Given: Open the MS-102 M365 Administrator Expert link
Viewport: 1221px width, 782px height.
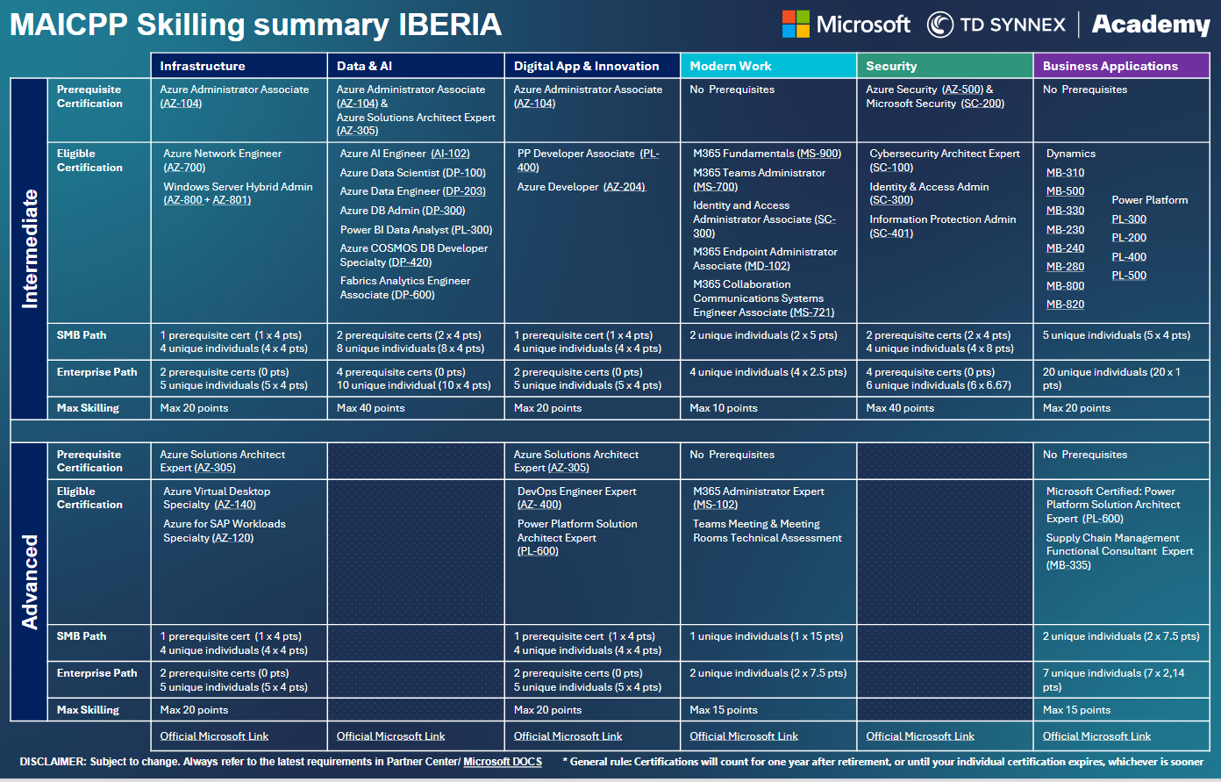Looking at the screenshot, I should [x=716, y=505].
